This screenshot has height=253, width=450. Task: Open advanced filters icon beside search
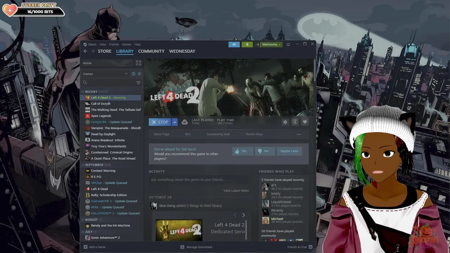[139, 83]
